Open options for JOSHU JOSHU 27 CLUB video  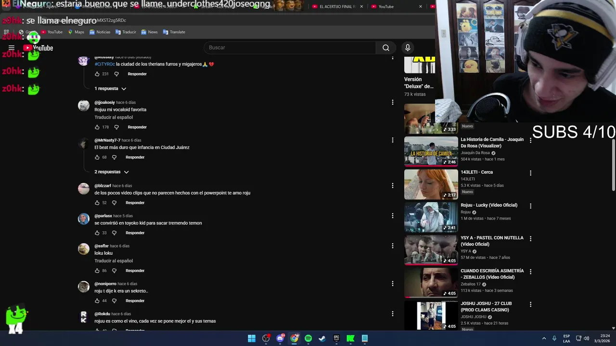(530, 305)
